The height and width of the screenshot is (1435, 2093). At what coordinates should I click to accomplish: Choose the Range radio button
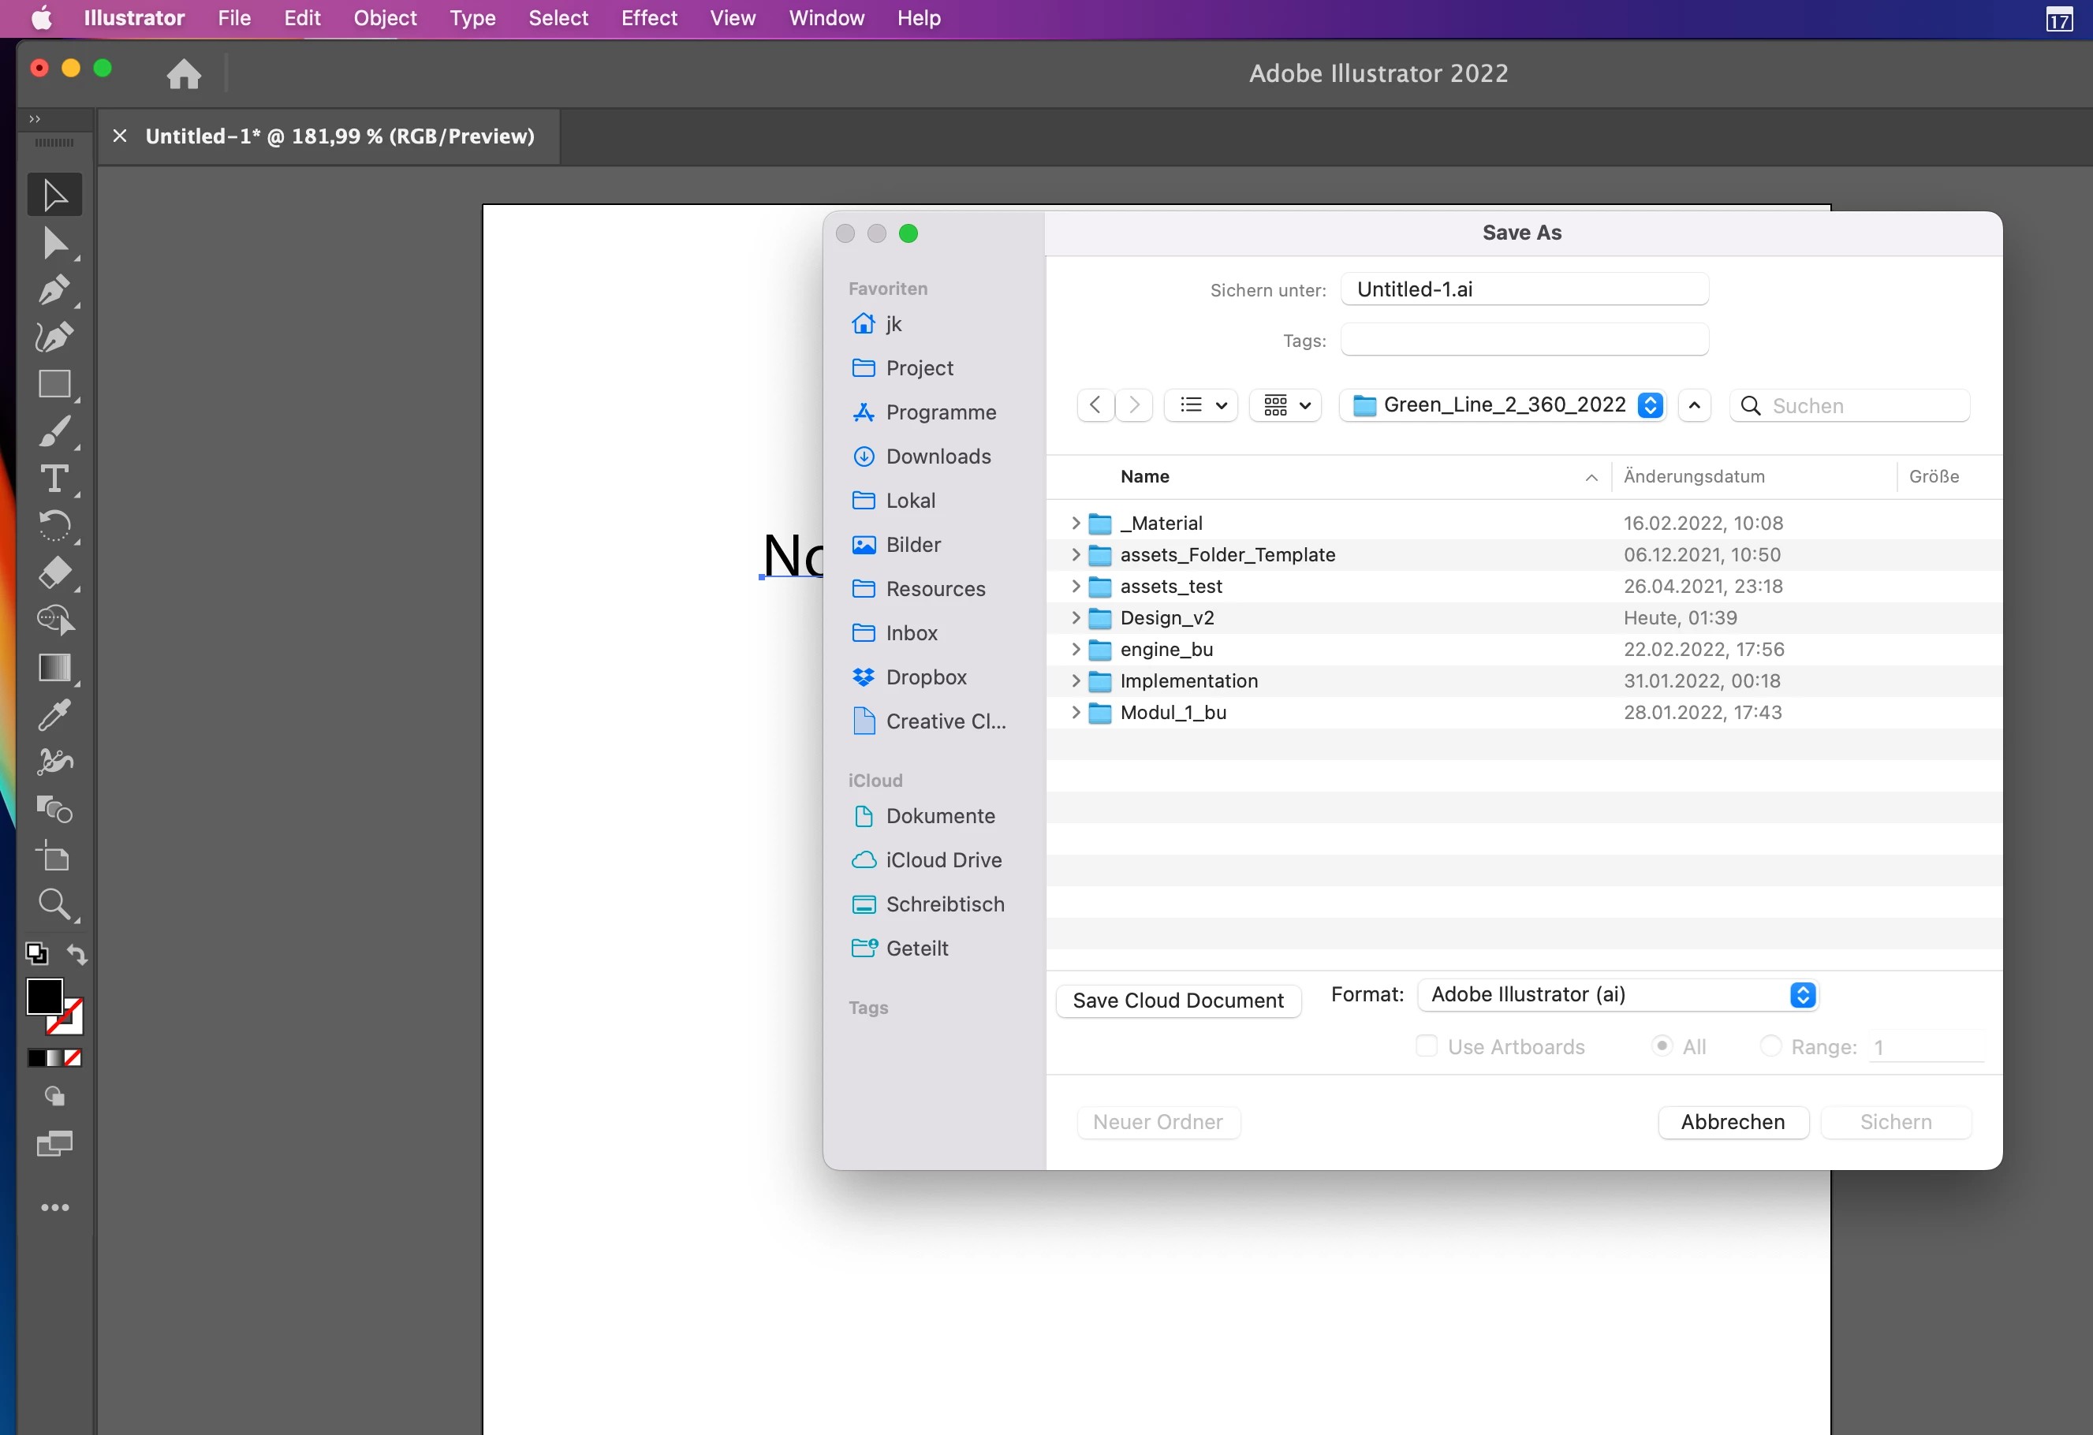click(1770, 1046)
